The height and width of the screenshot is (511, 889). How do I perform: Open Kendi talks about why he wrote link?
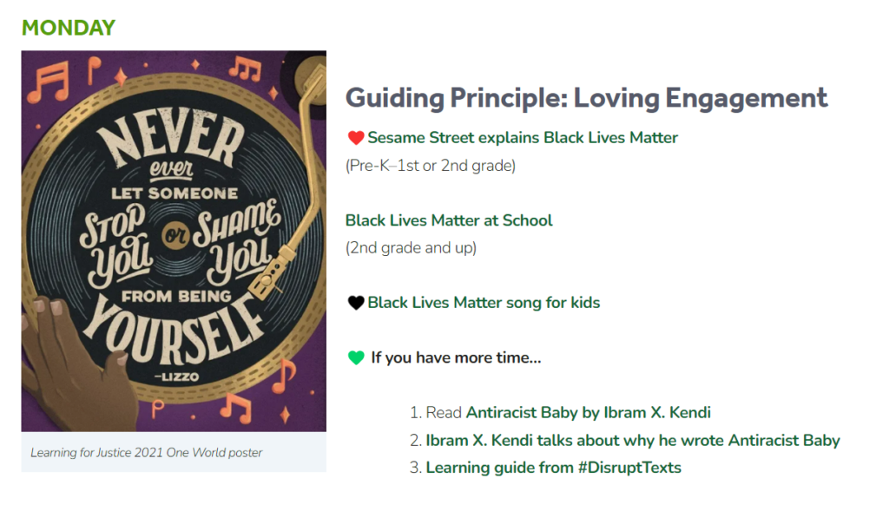tap(633, 440)
